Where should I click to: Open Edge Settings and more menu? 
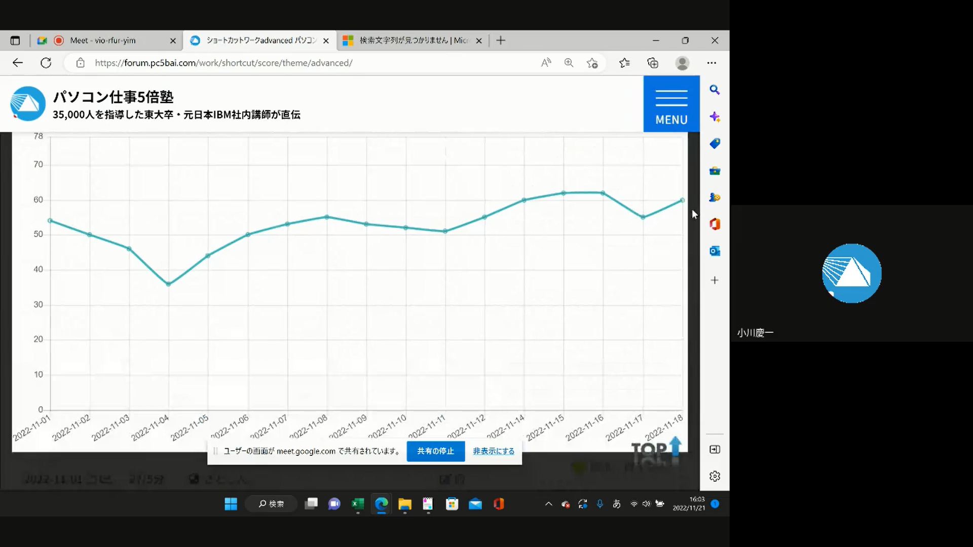click(x=712, y=63)
